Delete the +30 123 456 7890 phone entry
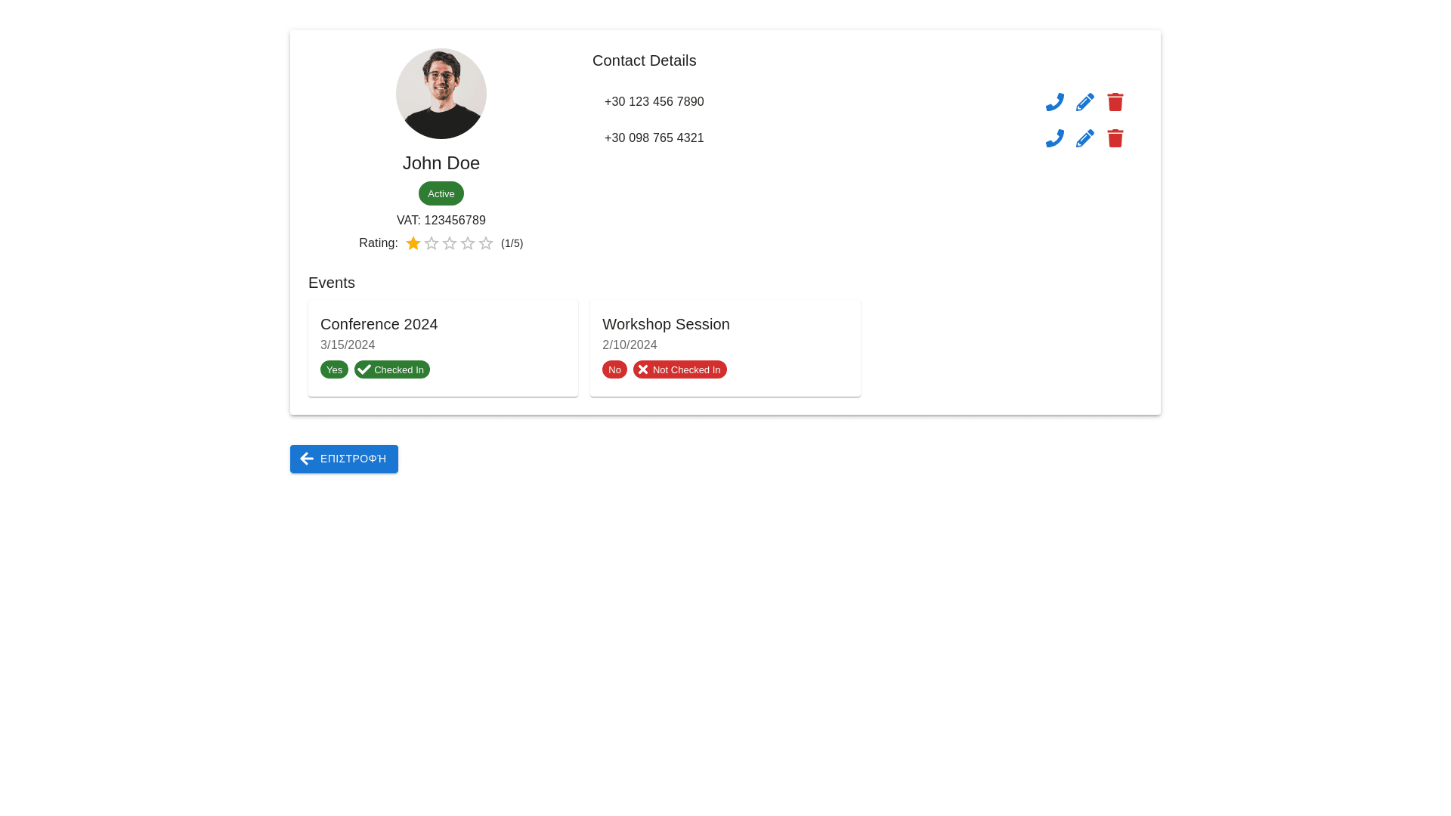This screenshot has width=1451, height=816. [1115, 102]
